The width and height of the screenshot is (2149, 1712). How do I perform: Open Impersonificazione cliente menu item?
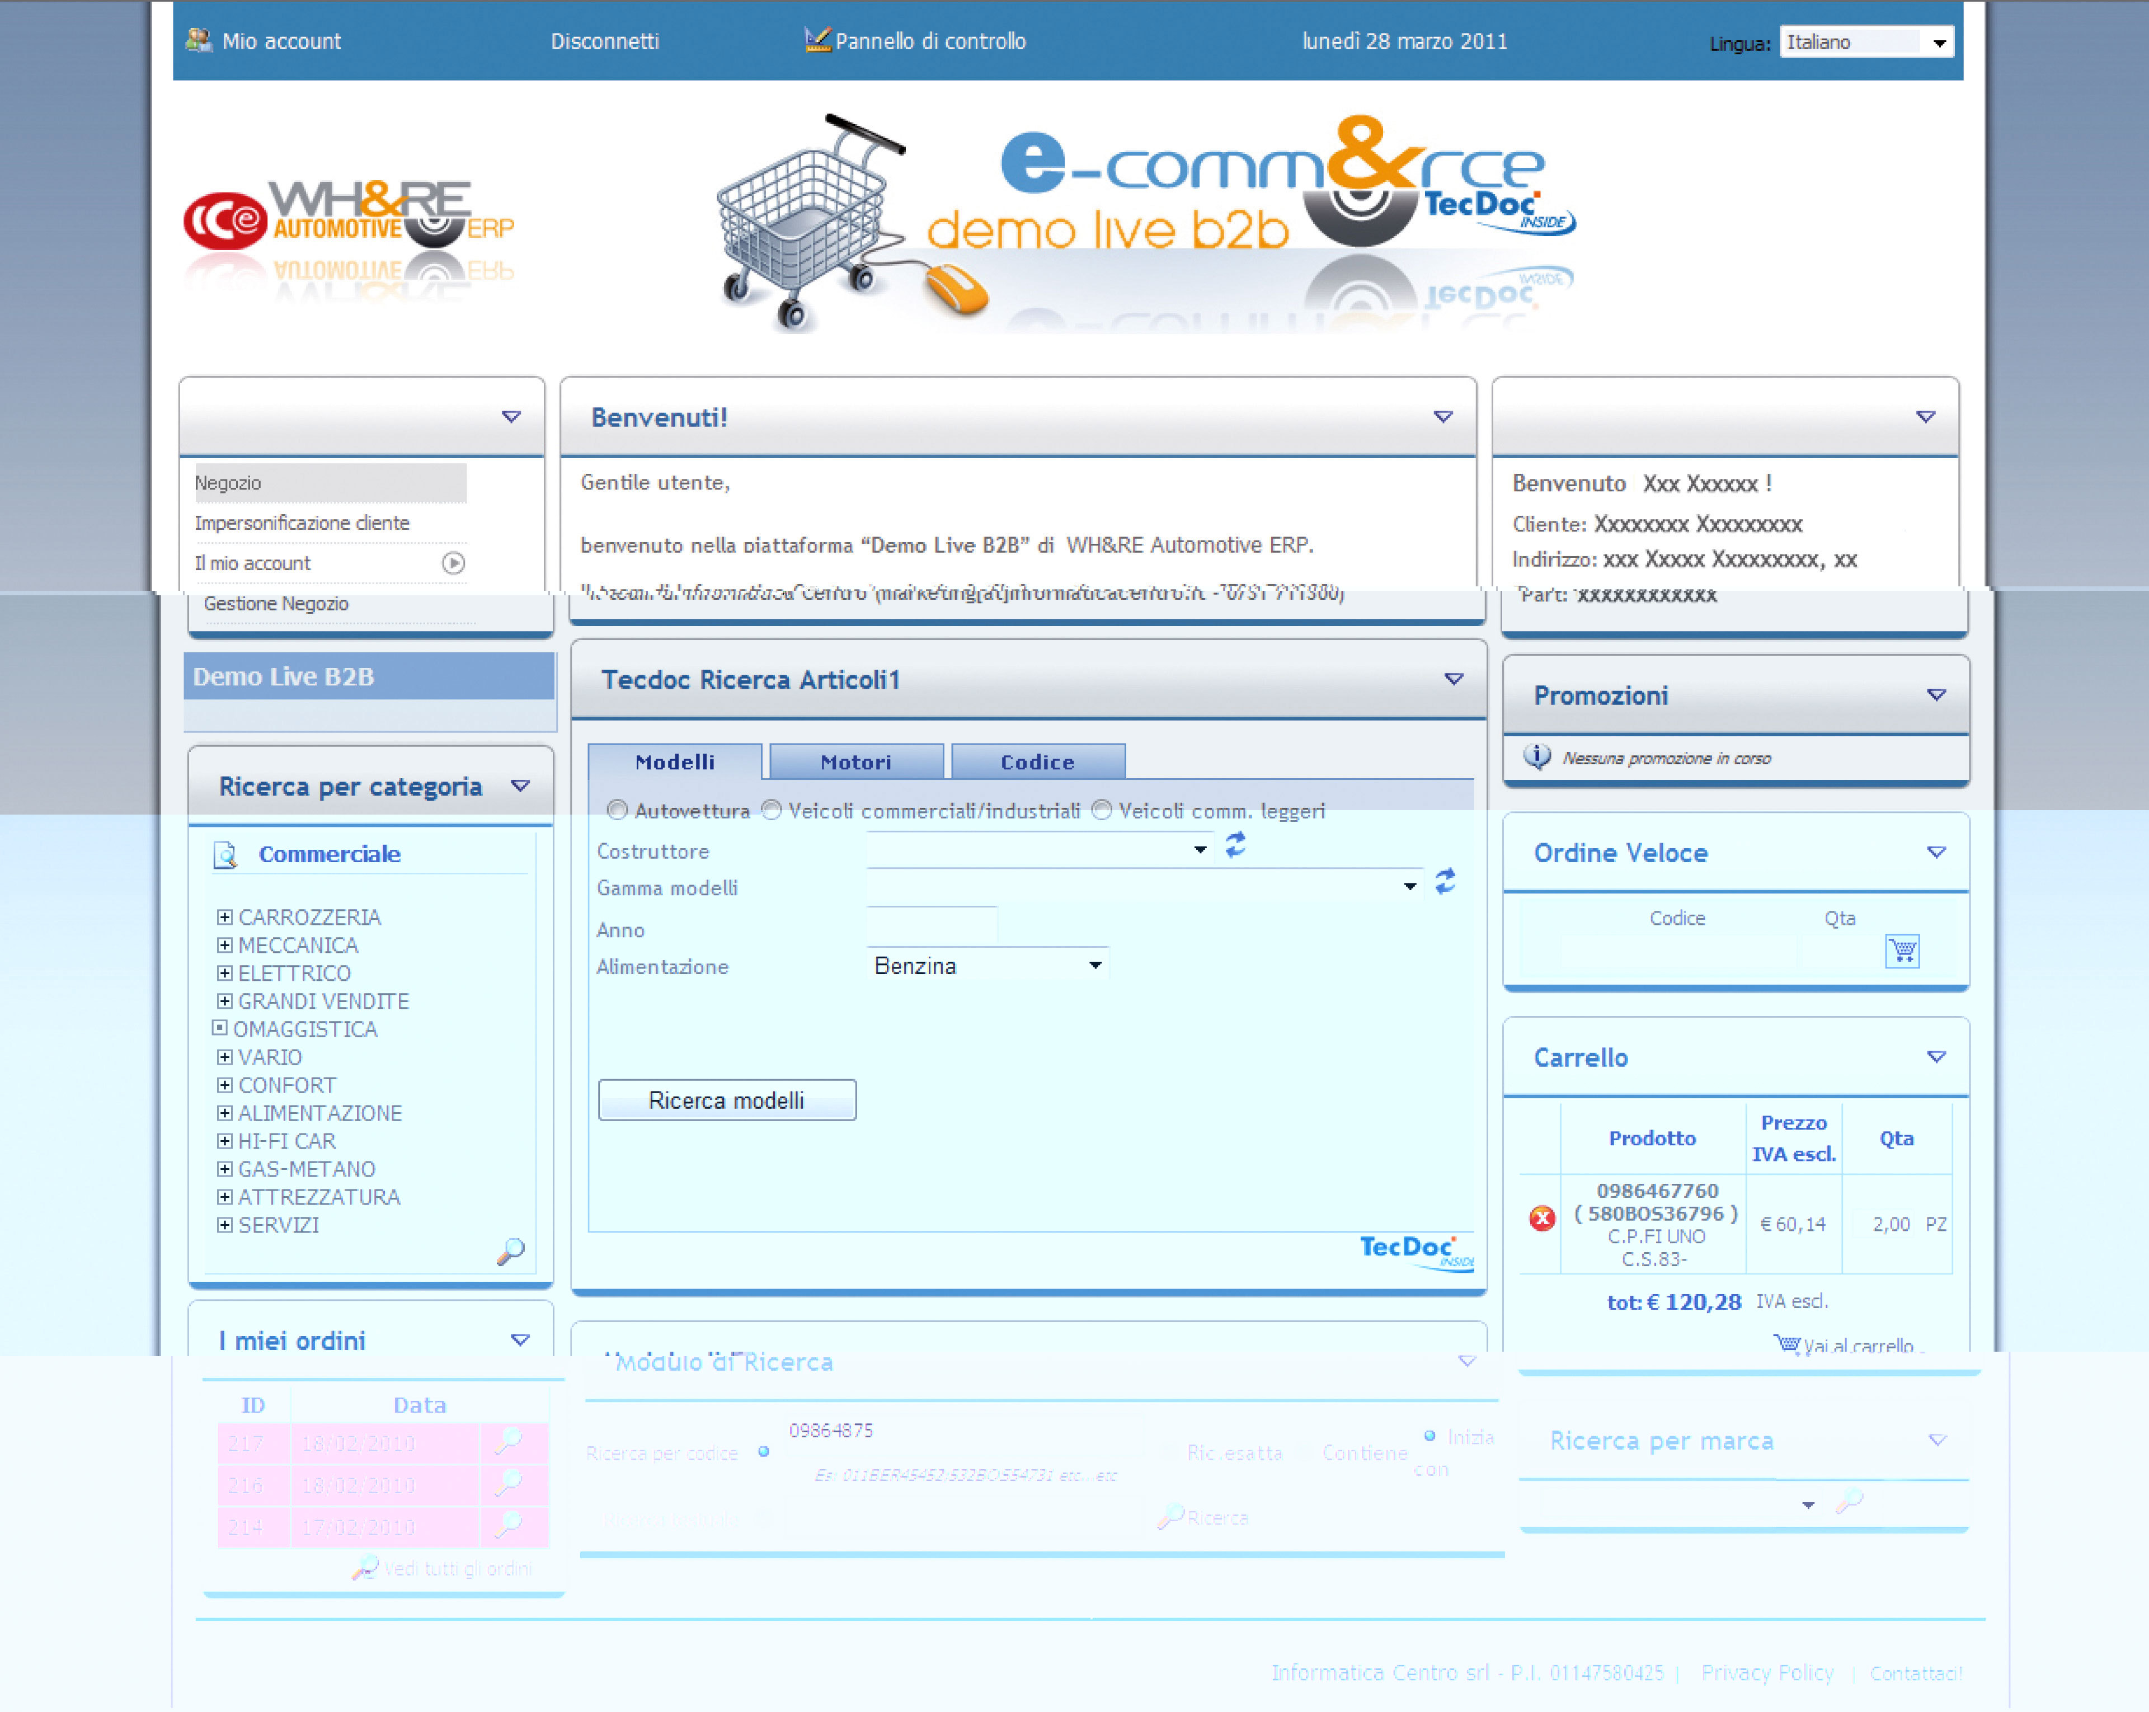[302, 523]
